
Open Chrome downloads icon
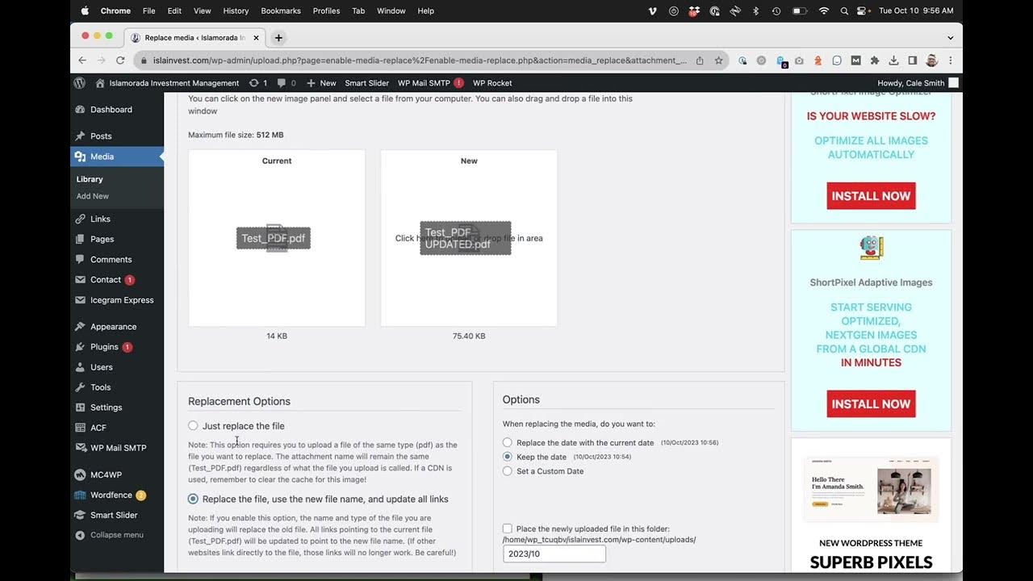(x=893, y=61)
